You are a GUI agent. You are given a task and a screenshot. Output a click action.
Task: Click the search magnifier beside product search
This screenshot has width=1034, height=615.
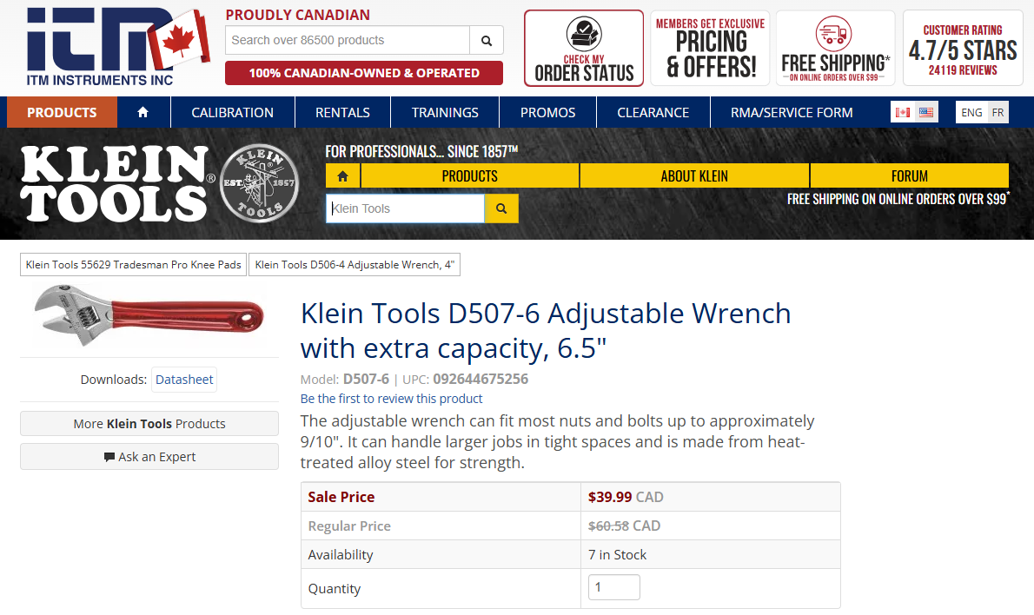486,40
